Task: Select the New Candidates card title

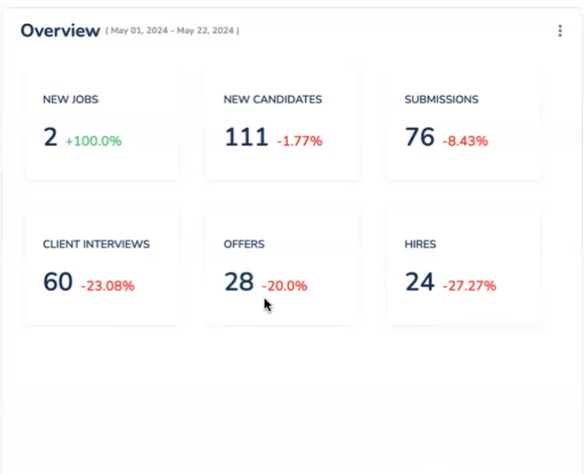Action: [273, 99]
